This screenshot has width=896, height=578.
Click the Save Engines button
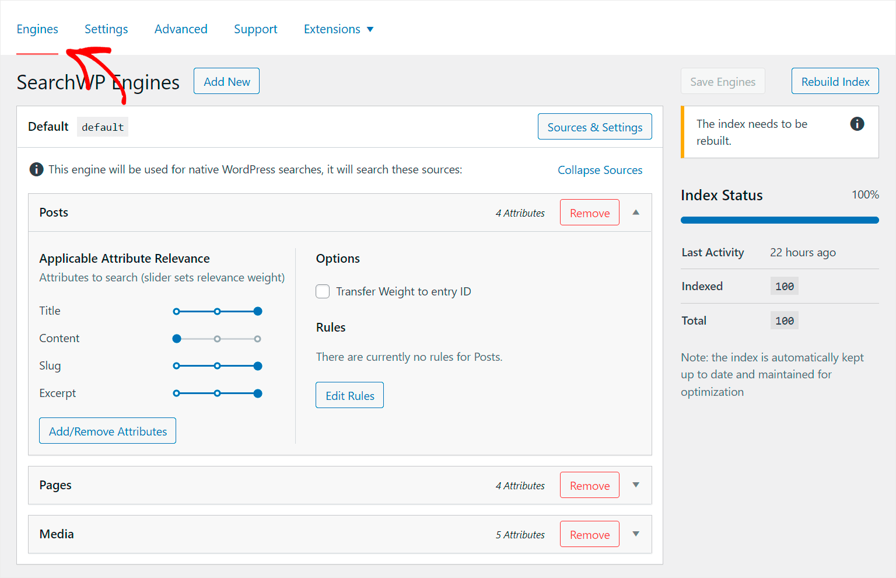[x=723, y=81]
